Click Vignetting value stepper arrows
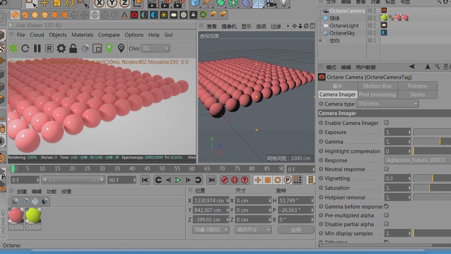This screenshot has height=254, width=451. pyautogui.click(x=409, y=179)
